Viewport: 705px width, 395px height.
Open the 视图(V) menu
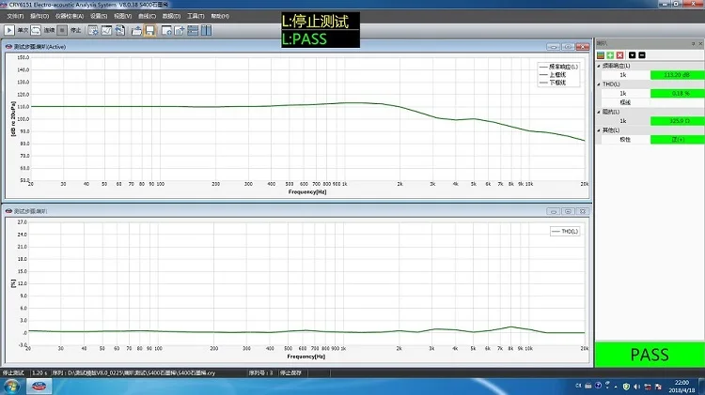click(122, 16)
